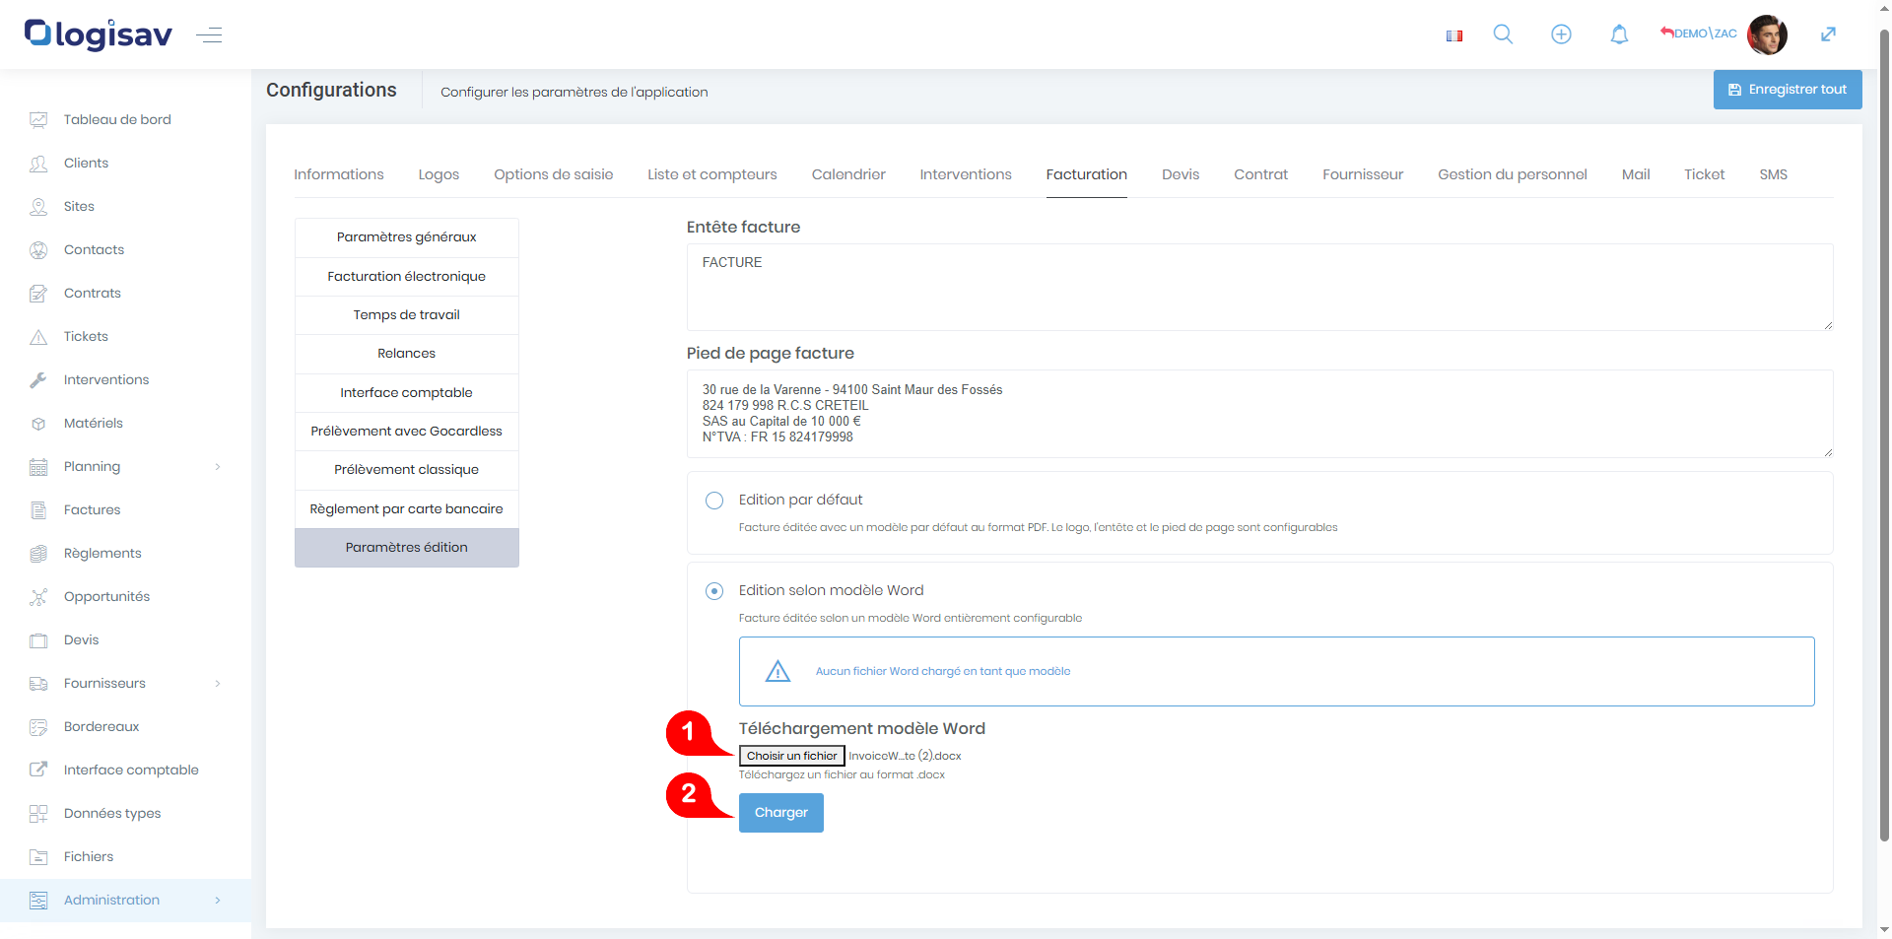Collapse sidebar using the hamburger menu icon
This screenshot has height=939, width=1892.
209,35
